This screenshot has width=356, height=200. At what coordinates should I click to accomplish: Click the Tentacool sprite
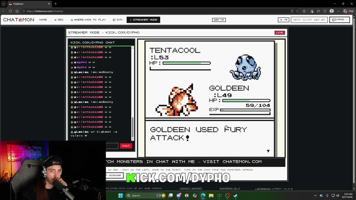245,67
